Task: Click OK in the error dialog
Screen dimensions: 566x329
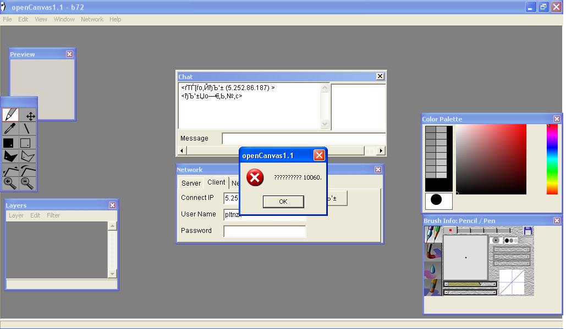Action: [283, 202]
